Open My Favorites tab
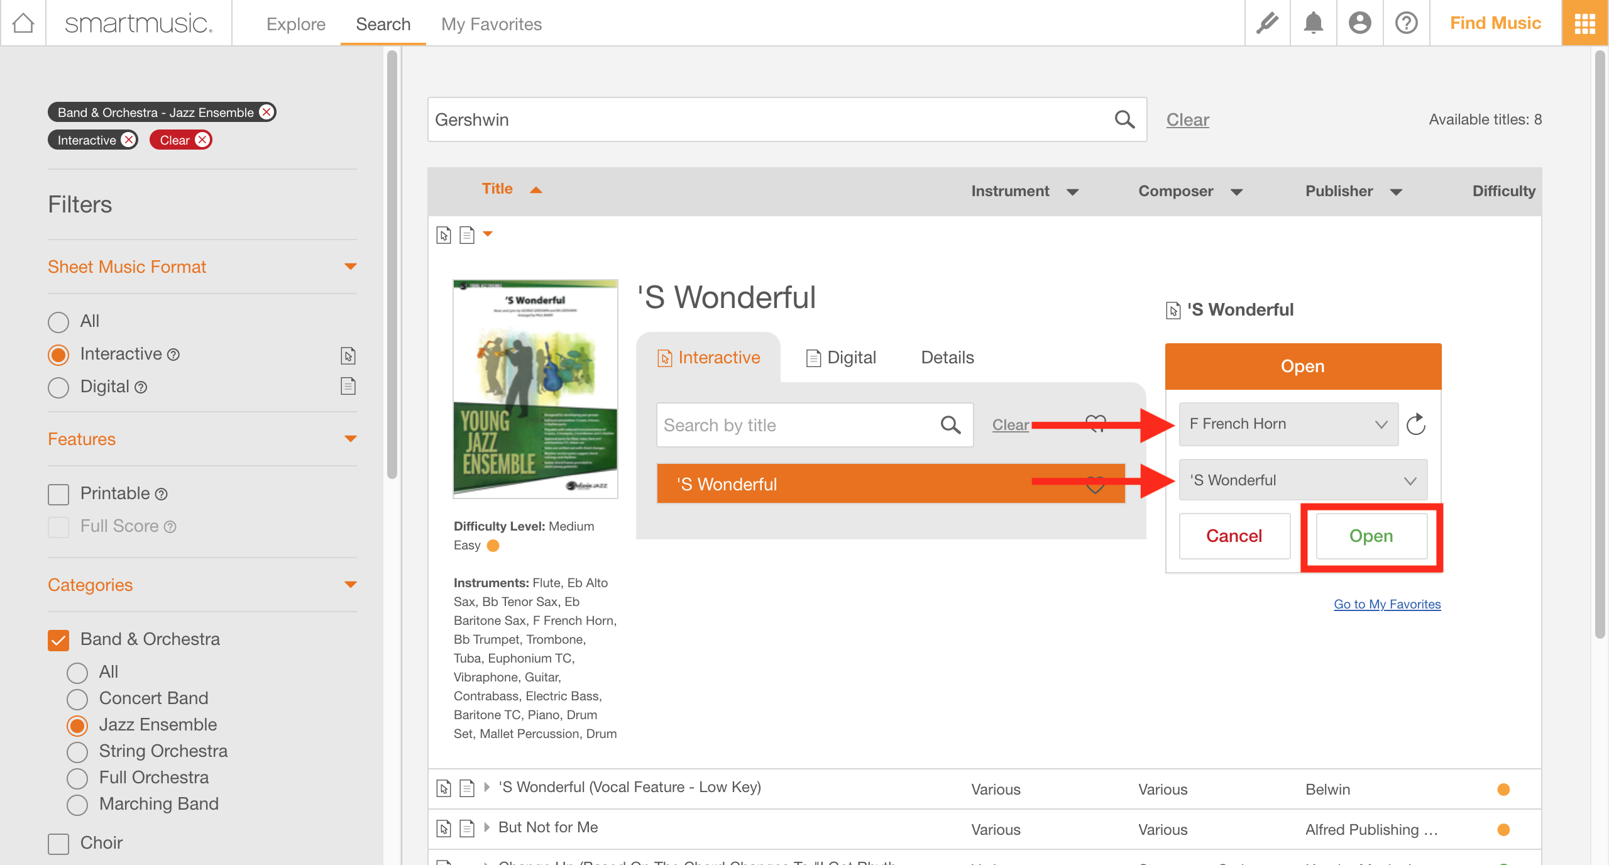Viewport: 1609px width, 865px height. click(x=491, y=24)
